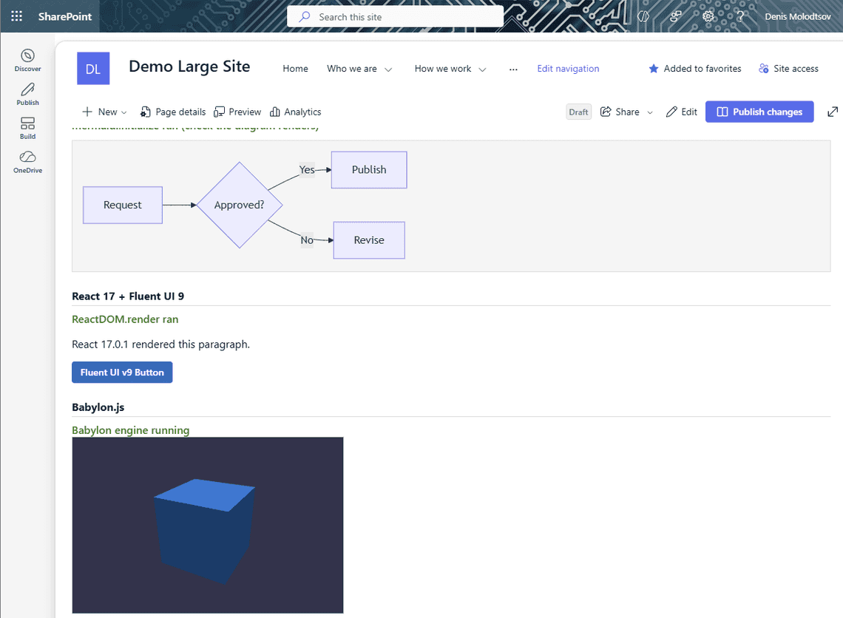This screenshot has height=618, width=843.
Task: Click the Babylon engine running status text
Action: [131, 430]
